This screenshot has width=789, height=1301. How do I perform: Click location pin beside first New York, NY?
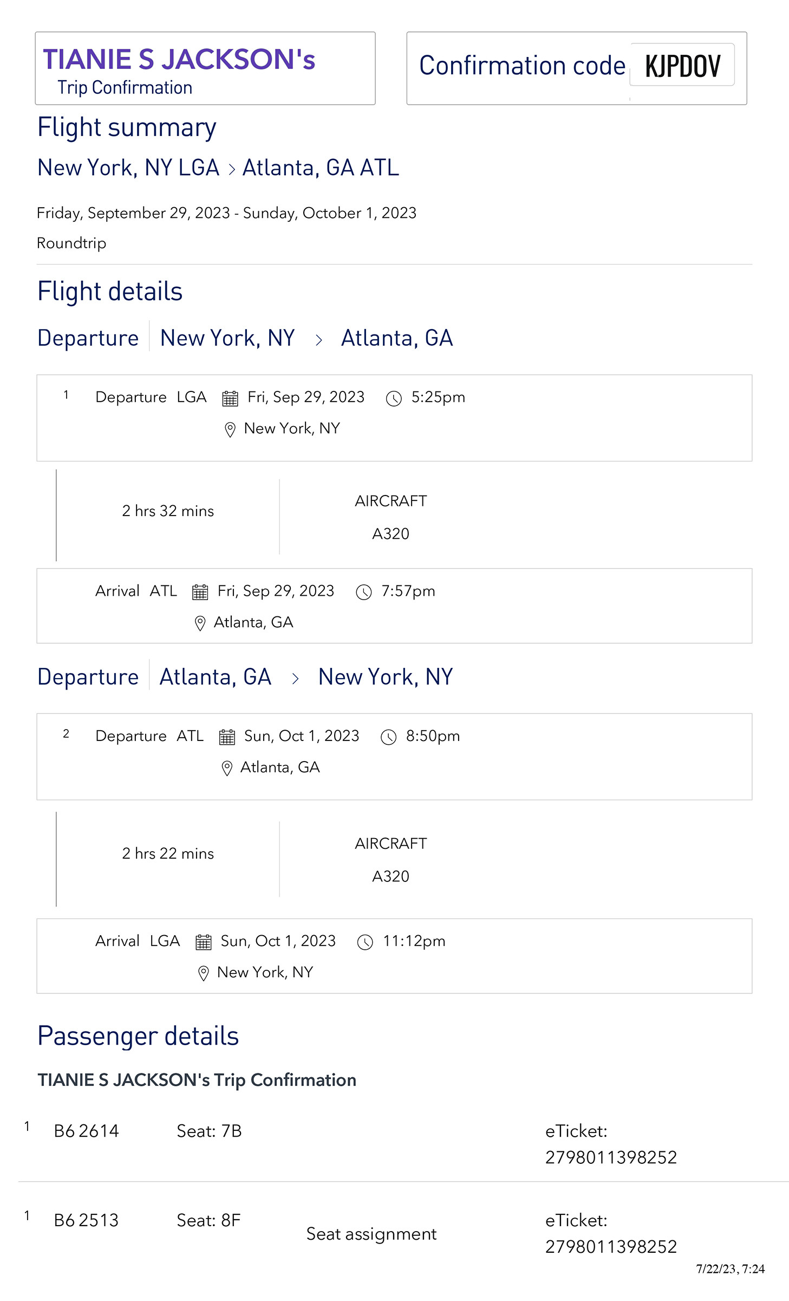point(230,429)
